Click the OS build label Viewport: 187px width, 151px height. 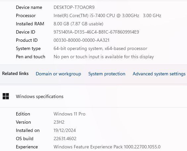24,138
